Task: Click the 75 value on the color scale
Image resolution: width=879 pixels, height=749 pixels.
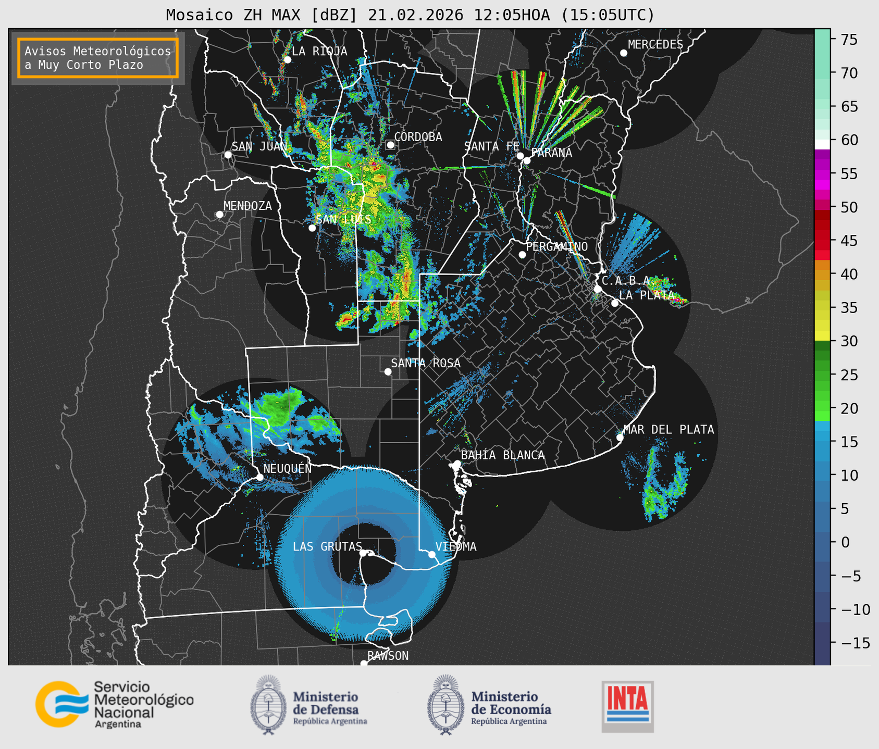Action: (x=849, y=40)
